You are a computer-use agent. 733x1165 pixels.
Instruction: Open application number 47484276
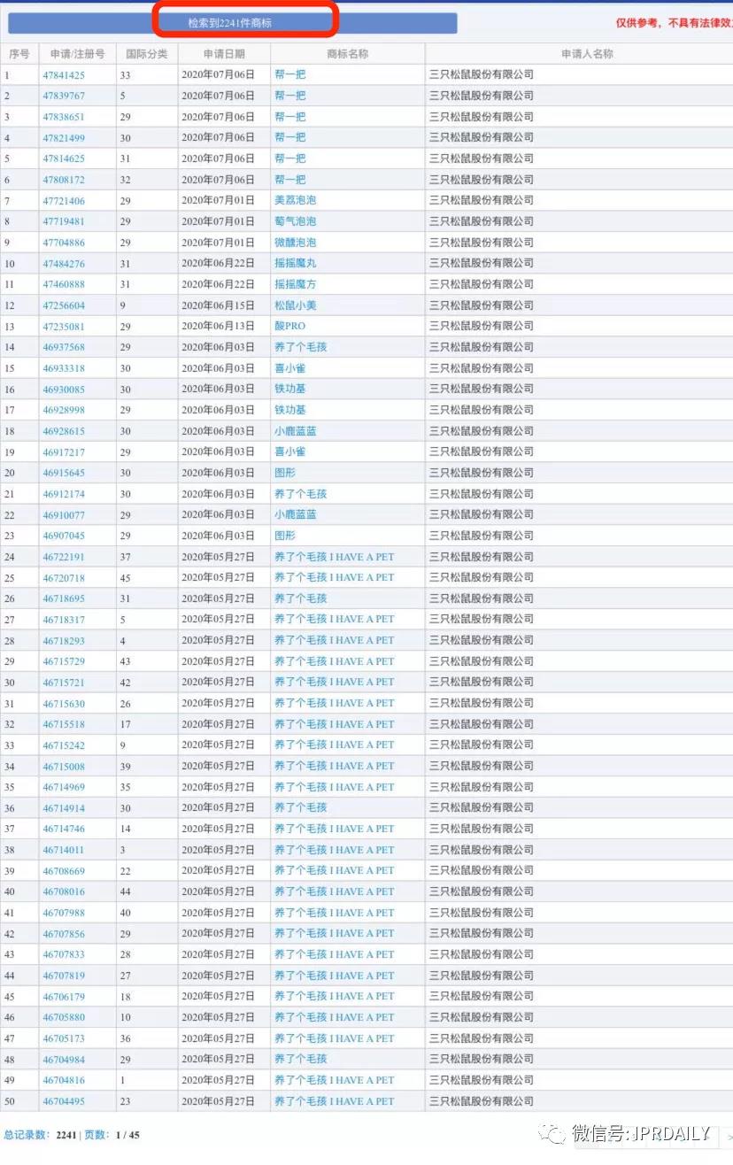(64, 264)
